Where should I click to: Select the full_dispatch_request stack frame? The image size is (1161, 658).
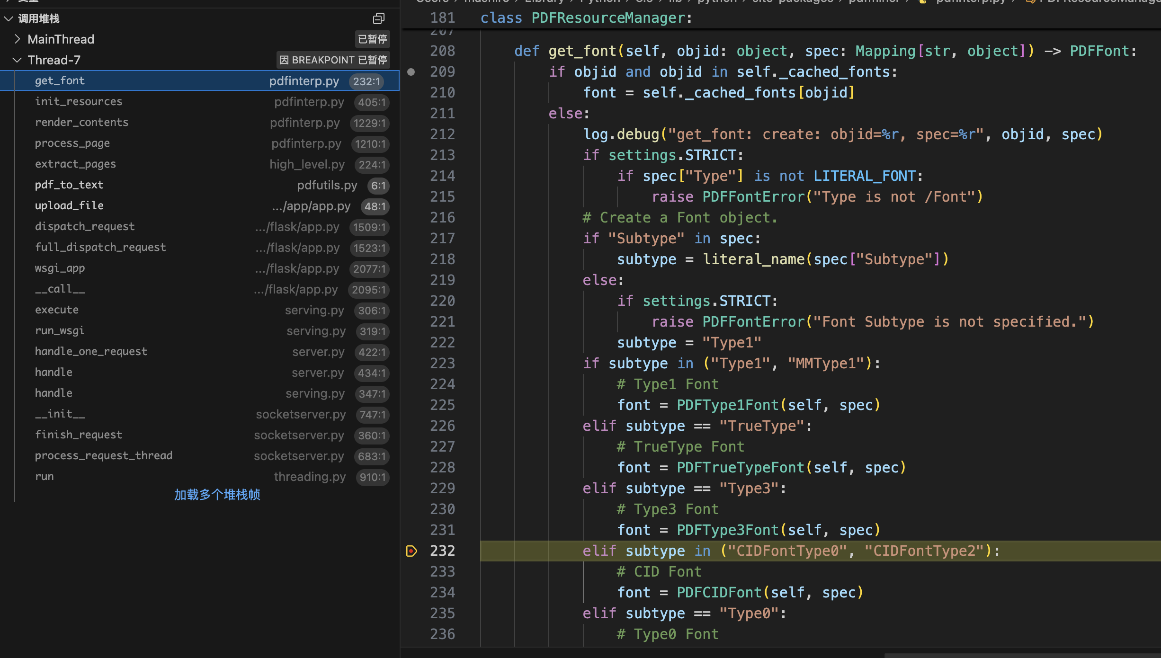pos(199,247)
